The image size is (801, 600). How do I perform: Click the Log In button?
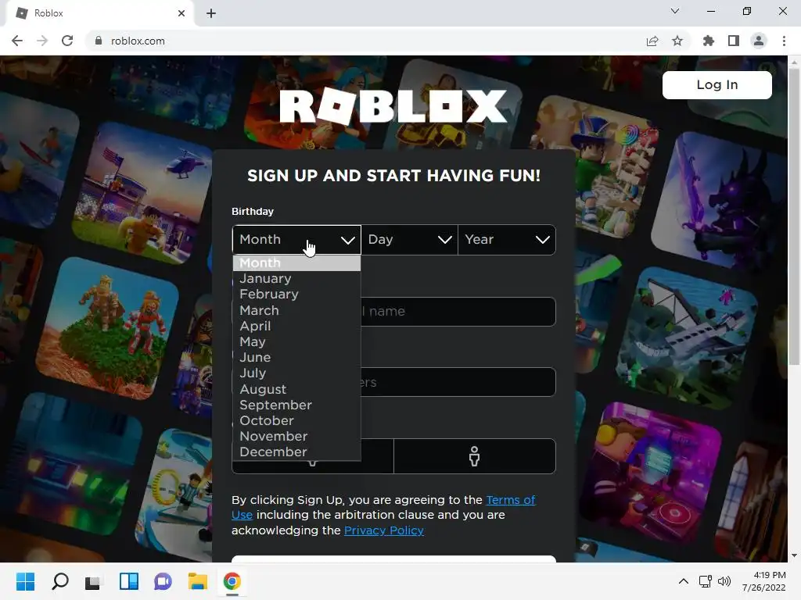717,84
